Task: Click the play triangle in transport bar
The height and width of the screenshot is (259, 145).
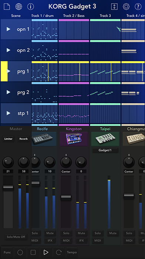Action: click(x=46, y=252)
